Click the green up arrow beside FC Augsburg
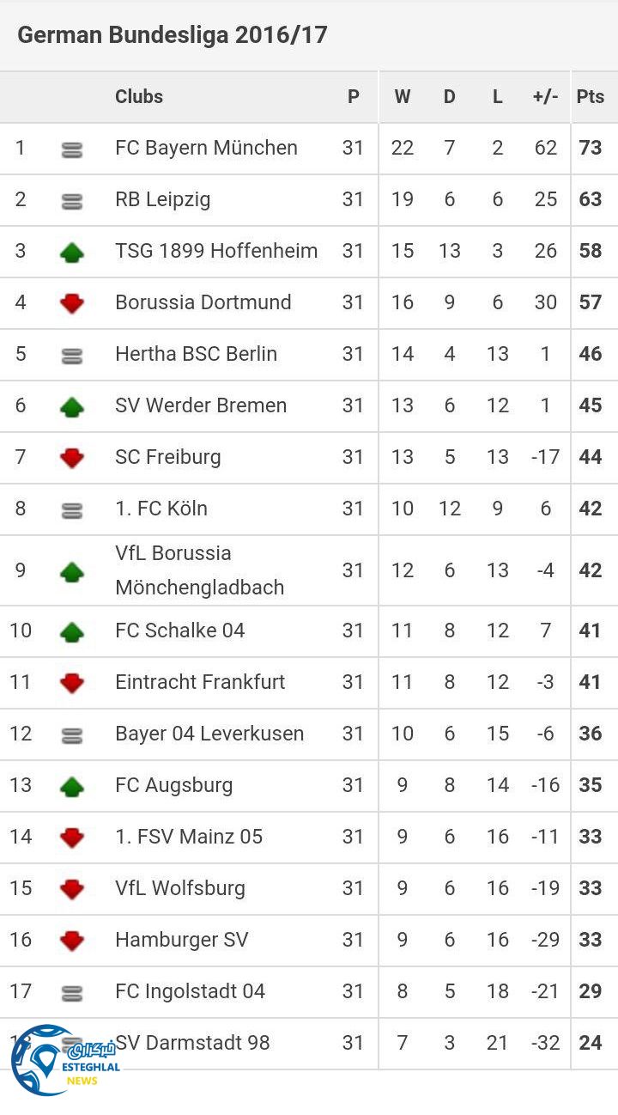The width and height of the screenshot is (618, 1115). [72, 786]
